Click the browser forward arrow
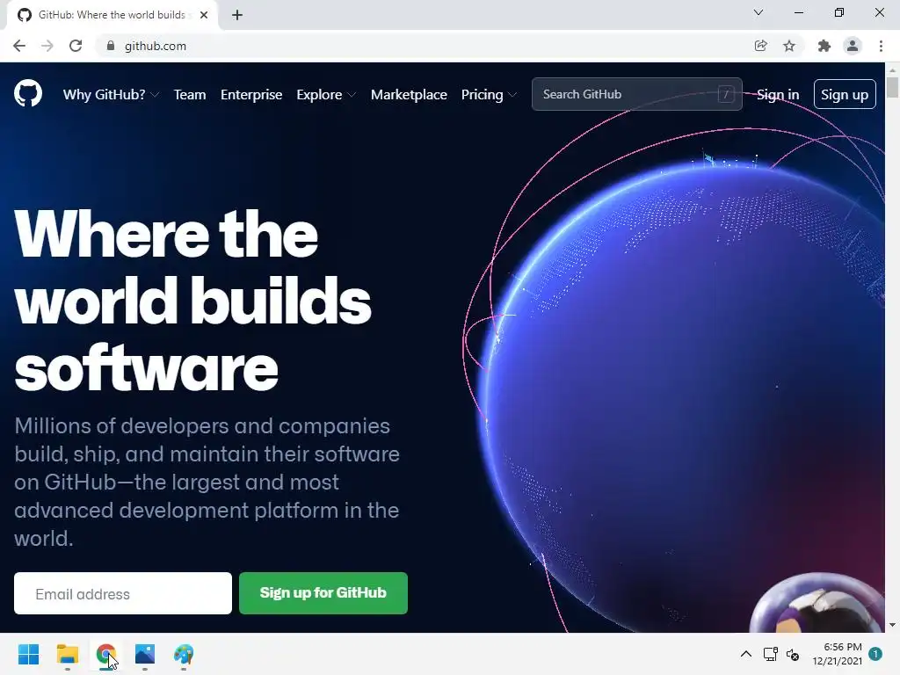 coord(47,46)
